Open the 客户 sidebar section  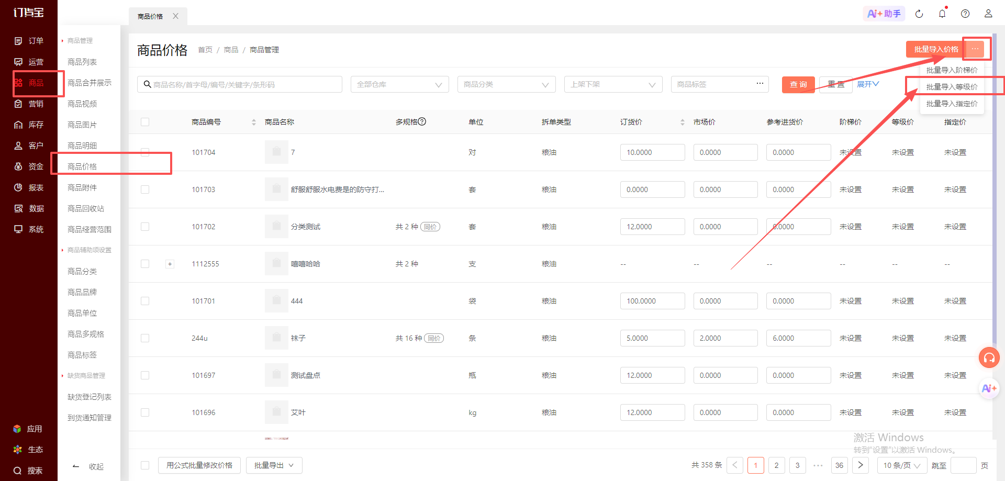pos(29,146)
